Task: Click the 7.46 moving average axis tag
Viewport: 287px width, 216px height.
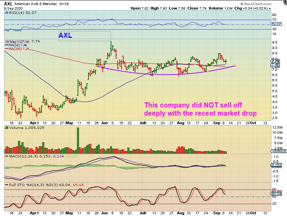Action: point(275,64)
